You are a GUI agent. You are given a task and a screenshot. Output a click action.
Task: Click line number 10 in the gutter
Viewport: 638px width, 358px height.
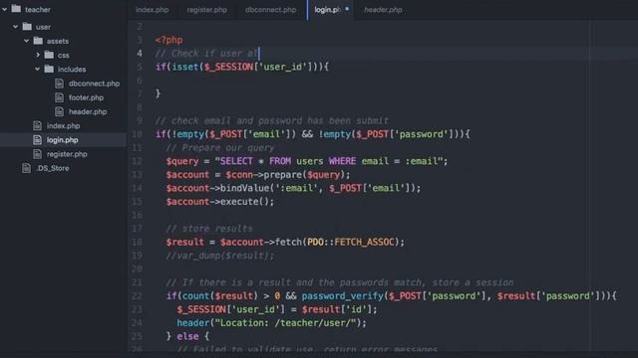[x=138, y=134]
